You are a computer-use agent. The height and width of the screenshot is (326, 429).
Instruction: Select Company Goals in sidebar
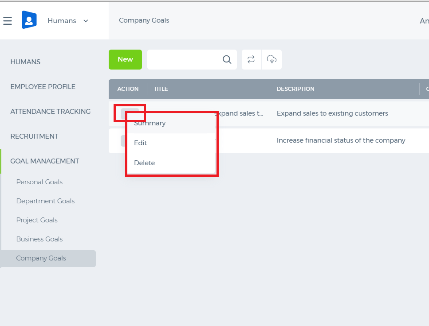pyautogui.click(x=48, y=259)
